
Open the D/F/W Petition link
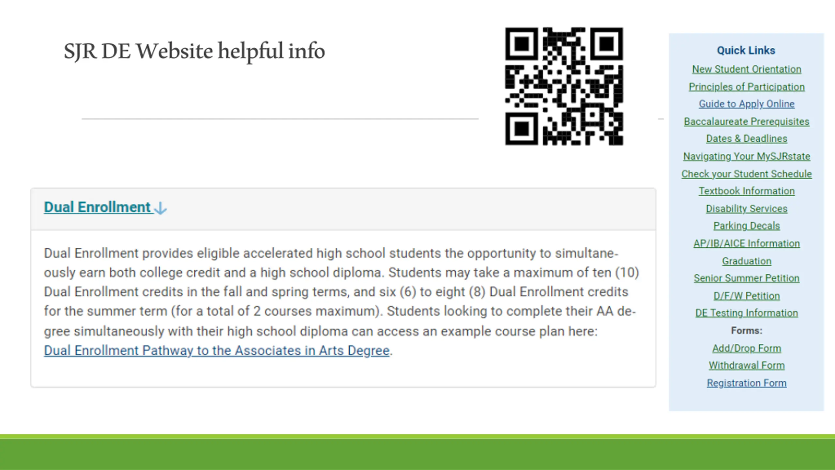click(x=747, y=296)
